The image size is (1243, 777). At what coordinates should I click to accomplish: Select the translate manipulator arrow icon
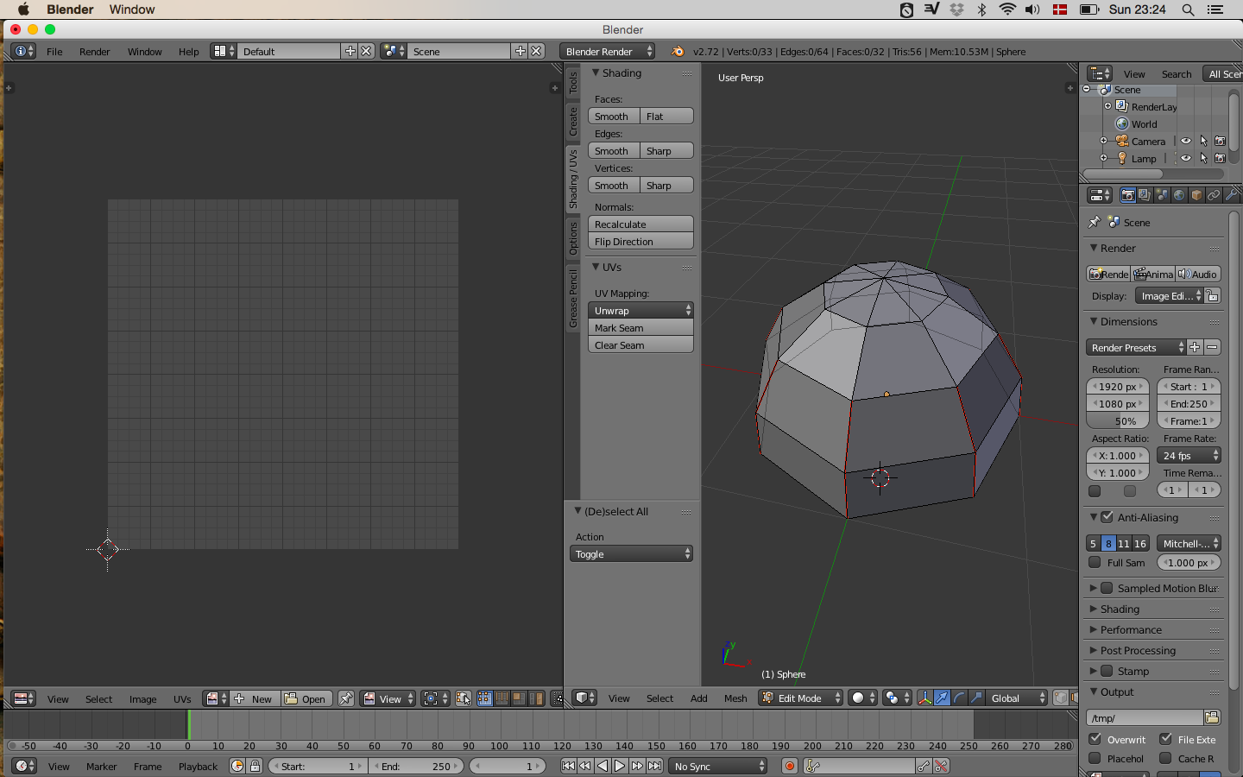[x=942, y=698]
